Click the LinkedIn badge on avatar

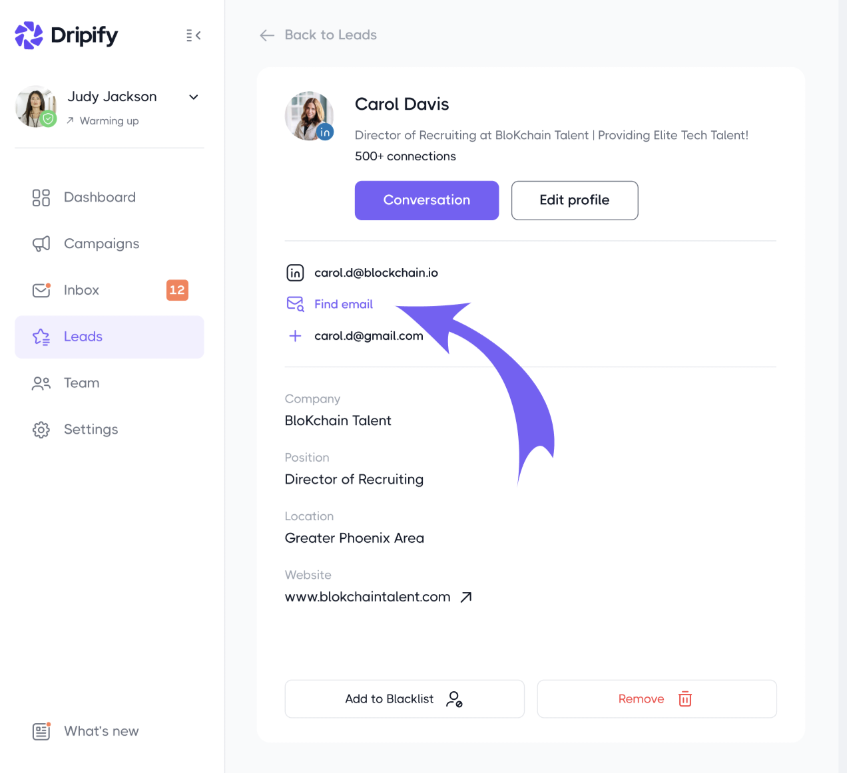pyautogui.click(x=324, y=132)
